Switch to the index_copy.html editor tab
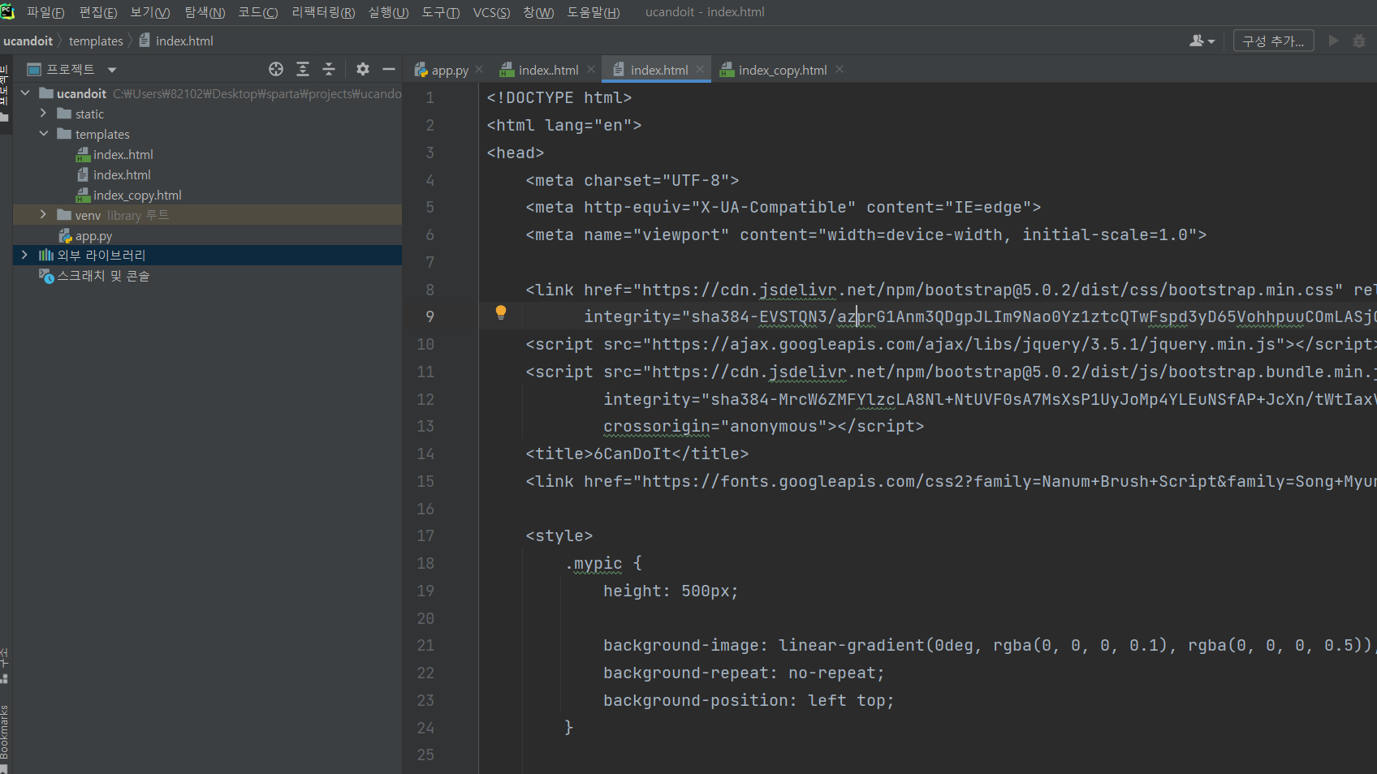 783,70
